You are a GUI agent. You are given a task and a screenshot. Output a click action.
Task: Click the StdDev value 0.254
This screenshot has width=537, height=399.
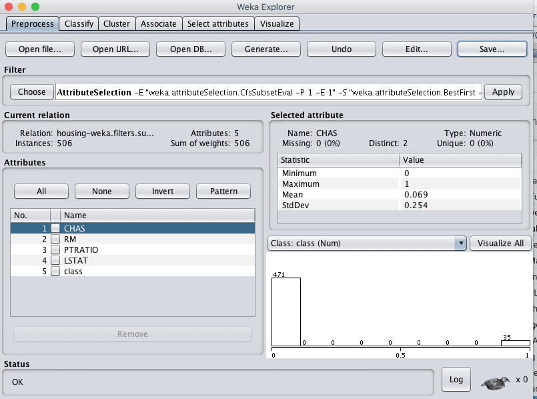(416, 205)
